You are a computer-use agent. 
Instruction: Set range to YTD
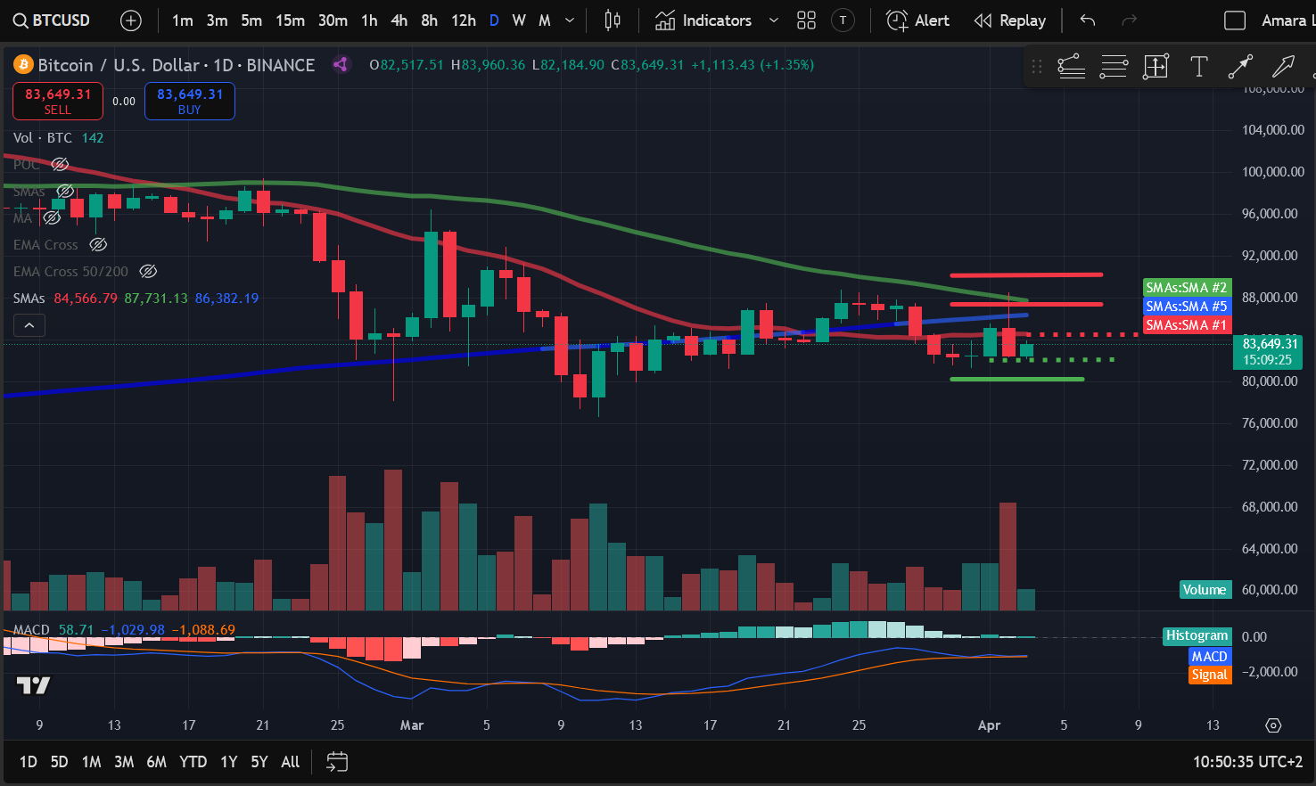(x=193, y=762)
